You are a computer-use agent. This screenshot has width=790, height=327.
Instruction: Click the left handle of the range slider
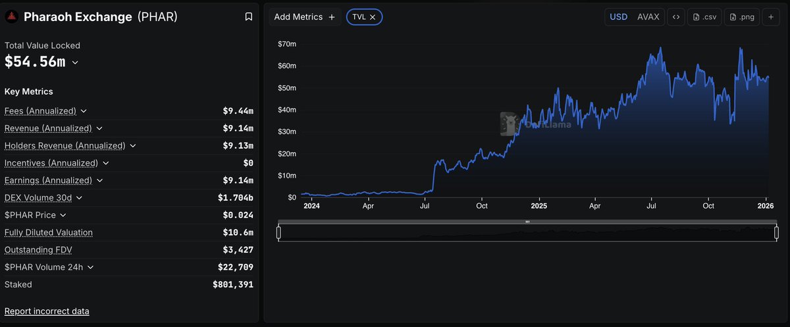click(278, 232)
